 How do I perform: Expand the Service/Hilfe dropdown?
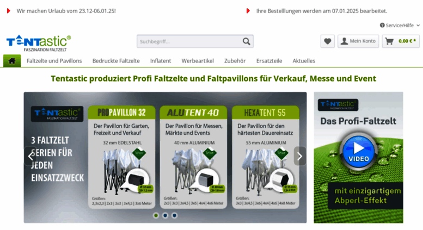400,26
